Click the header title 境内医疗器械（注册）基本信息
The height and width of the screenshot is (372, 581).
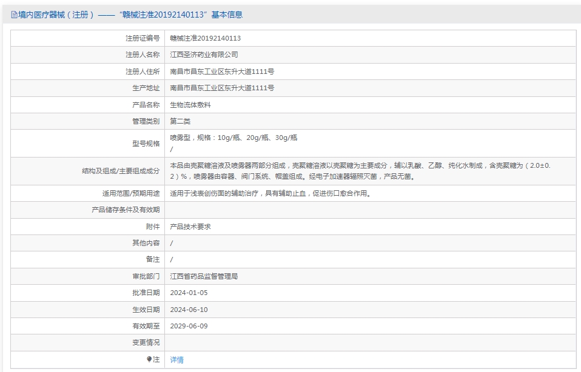pos(130,15)
